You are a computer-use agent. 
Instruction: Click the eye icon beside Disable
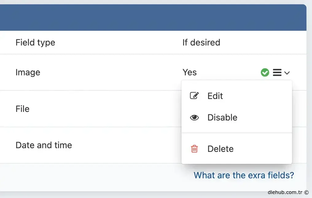coord(194,117)
